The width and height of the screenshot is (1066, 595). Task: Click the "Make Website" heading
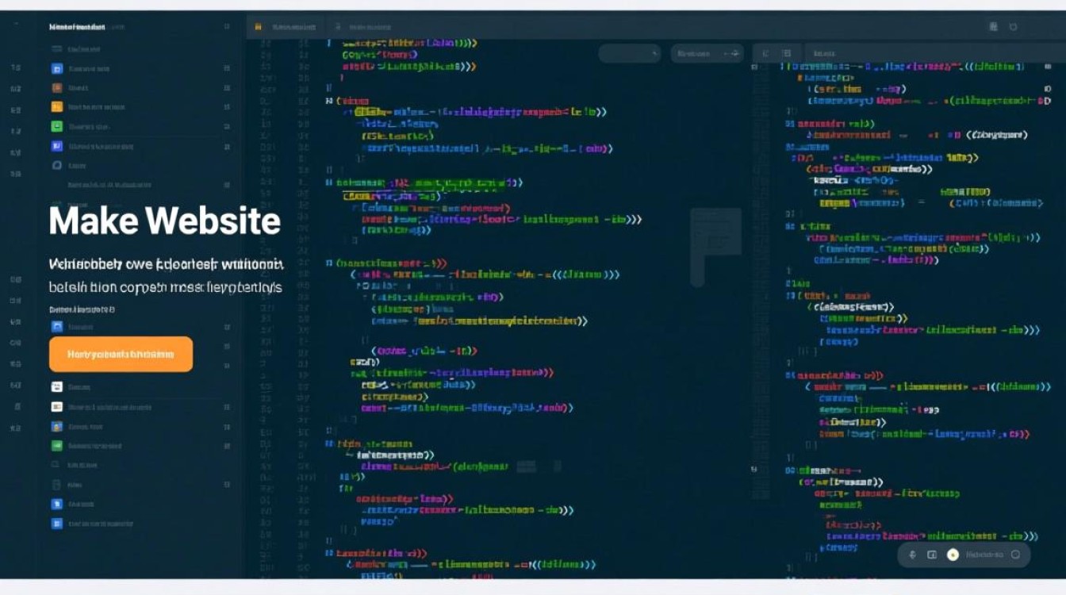165,221
